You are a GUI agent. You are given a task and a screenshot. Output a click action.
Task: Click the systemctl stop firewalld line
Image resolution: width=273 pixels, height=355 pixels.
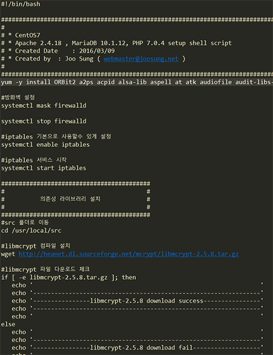[x=44, y=121]
